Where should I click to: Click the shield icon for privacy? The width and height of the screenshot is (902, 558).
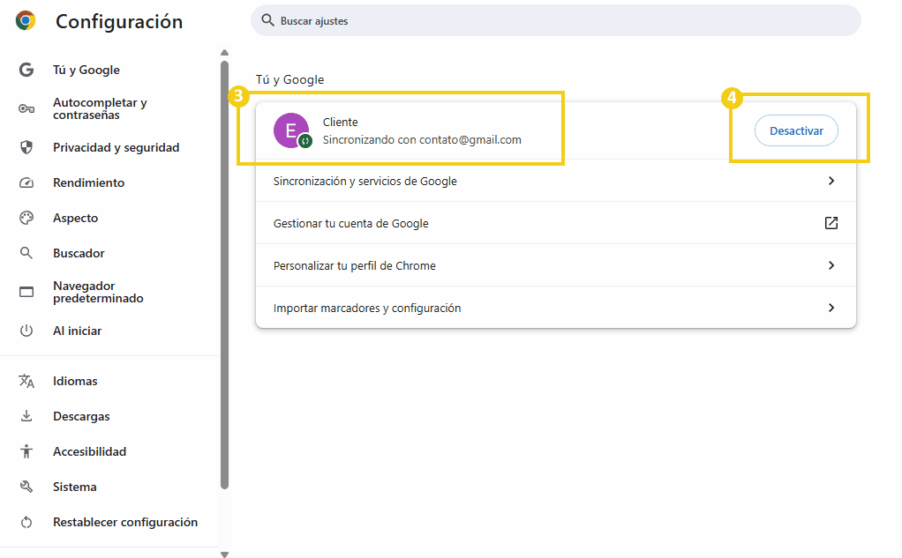(26, 147)
